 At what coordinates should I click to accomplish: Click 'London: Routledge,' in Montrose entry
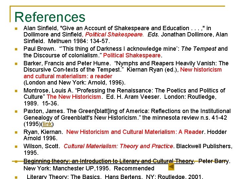190,97
